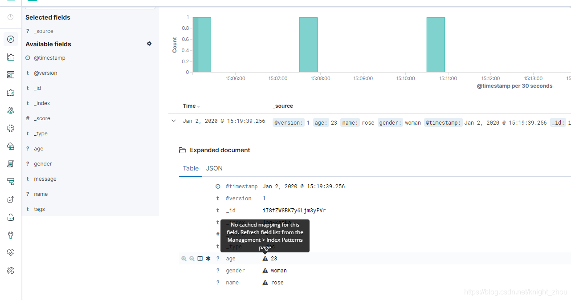Viewport: 571px width, 300px height.
Task: Select the Table tab
Action: [191, 168]
